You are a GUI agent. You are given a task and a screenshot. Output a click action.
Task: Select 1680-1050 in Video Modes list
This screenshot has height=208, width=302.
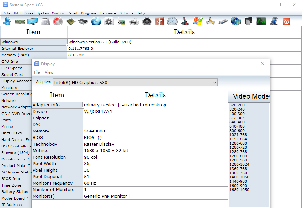click(239, 190)
